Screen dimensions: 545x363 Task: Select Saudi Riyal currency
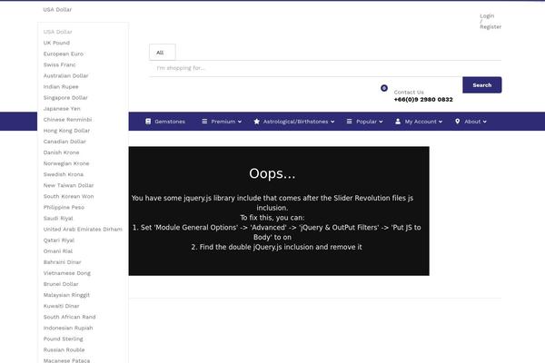click(x=58, y=218)
